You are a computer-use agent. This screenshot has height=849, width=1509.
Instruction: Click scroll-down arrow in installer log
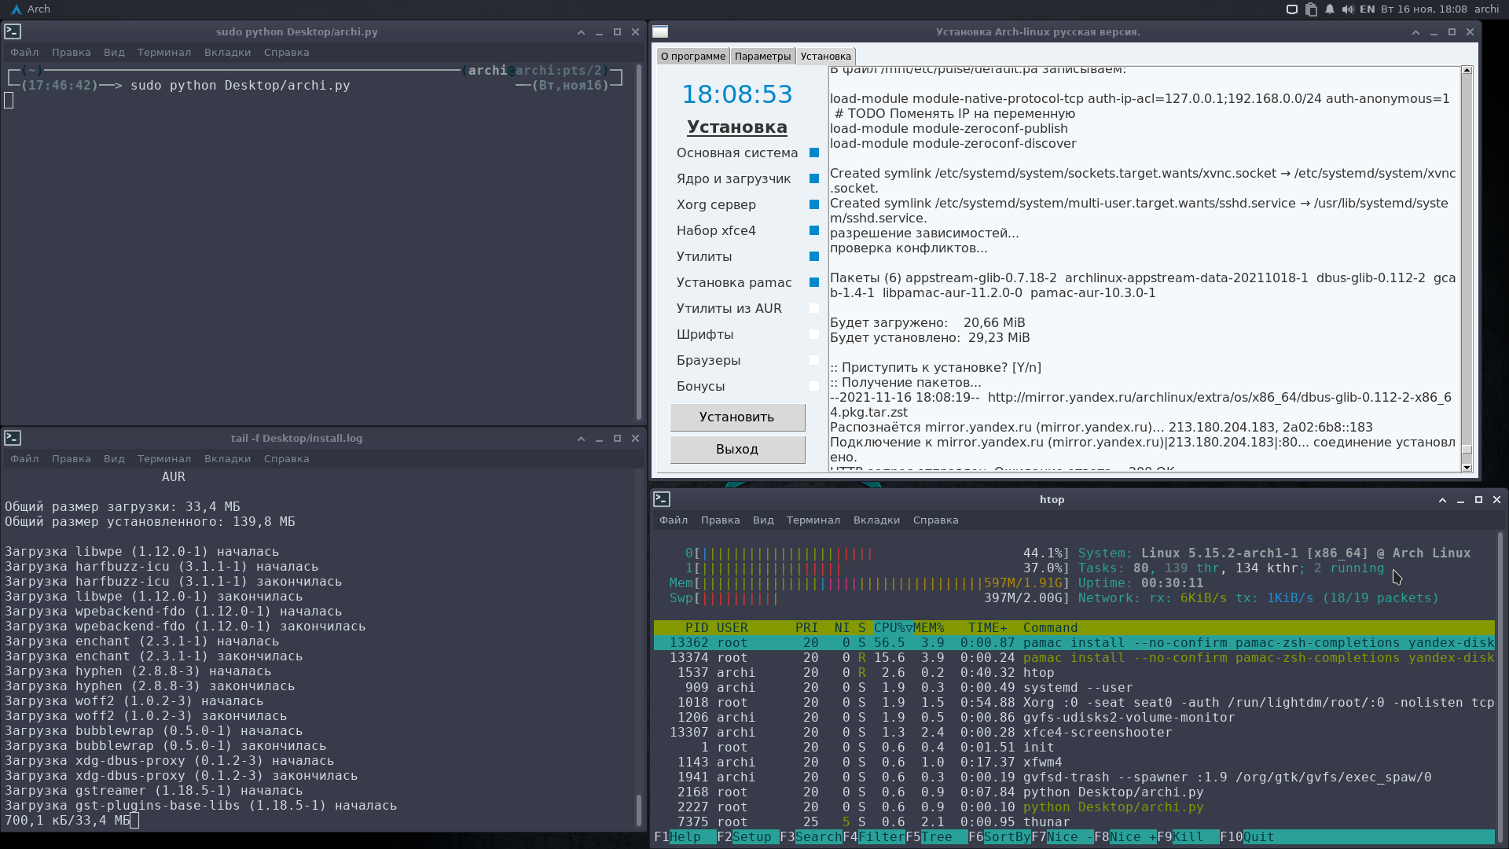(x=1467, y=468)
